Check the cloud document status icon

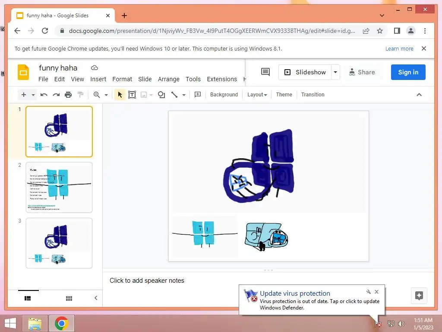(95, 68)
